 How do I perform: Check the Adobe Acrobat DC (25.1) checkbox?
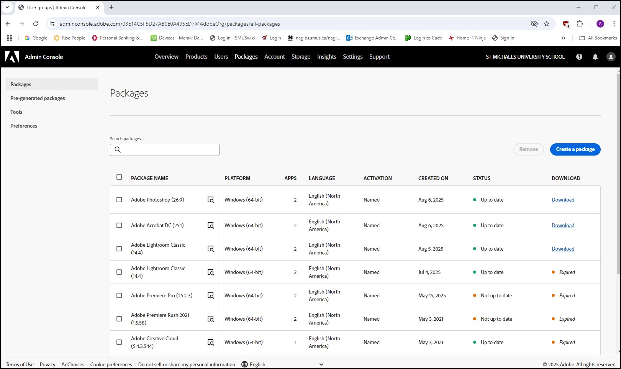[119, 225]
